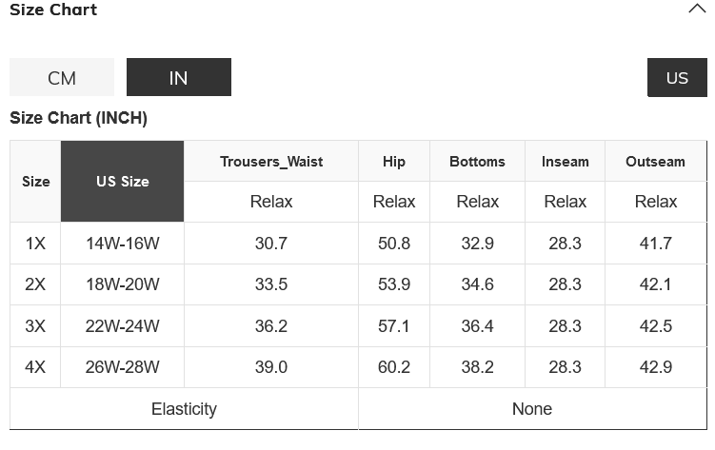Click the Size column header
The image size is (715, 450).
[35, 182]
